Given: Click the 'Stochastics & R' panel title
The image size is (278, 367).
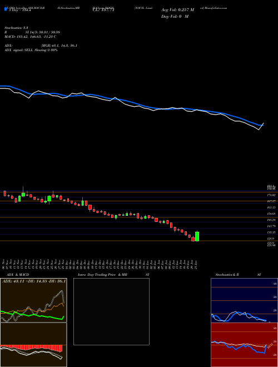Looking at the screenshot, I should pos(227,275).
